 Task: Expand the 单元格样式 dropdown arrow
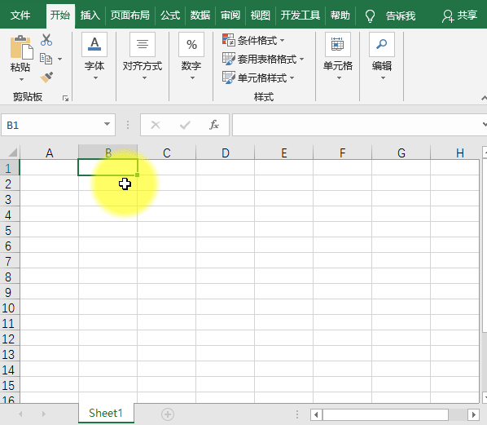(292, 77)
